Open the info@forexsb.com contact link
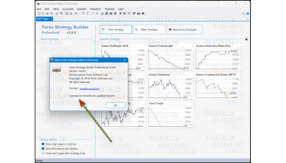Image resolution: width=286 pixels, height=163 pixels. (x=89, y=89)
